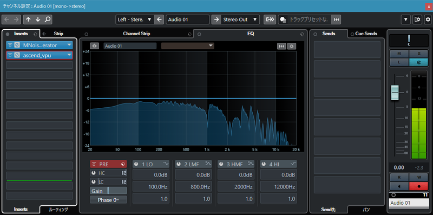
Task: Enable Read automation with R button
Action: pyautogui.click(x=399, y=177)
